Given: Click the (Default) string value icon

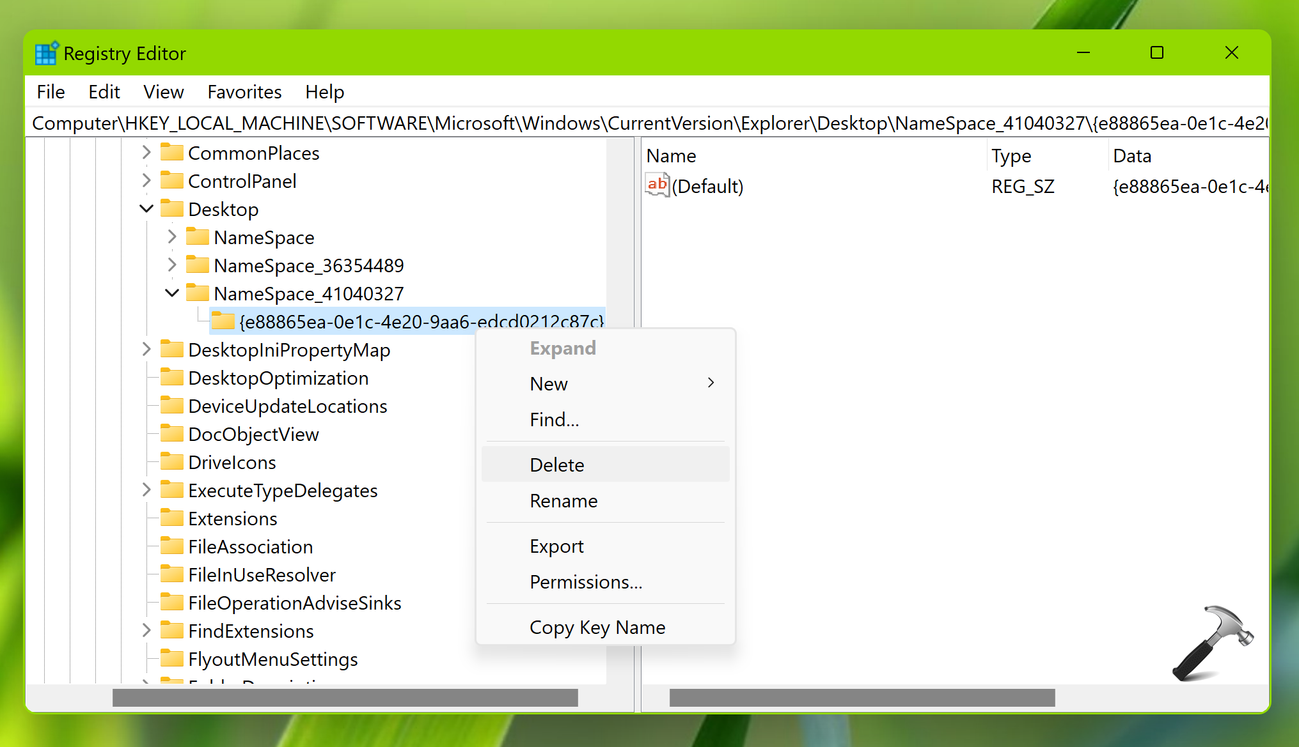Looking at the screenshot, I should point(657,185).
